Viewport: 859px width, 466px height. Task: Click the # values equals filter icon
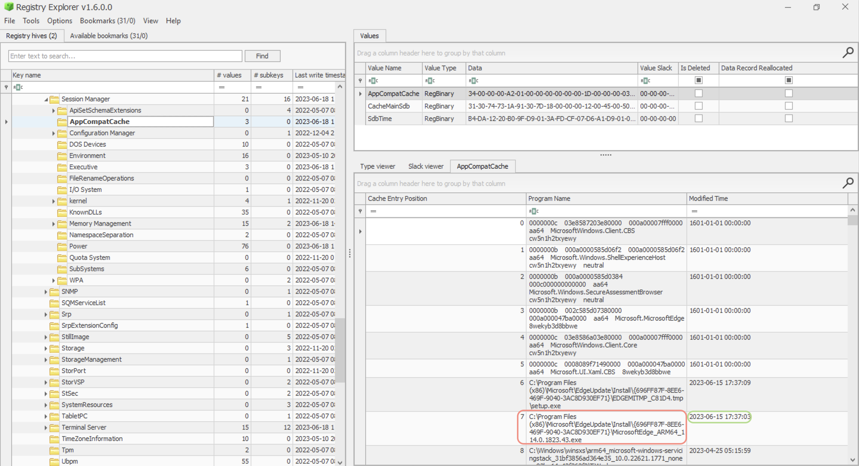[221, 87]
